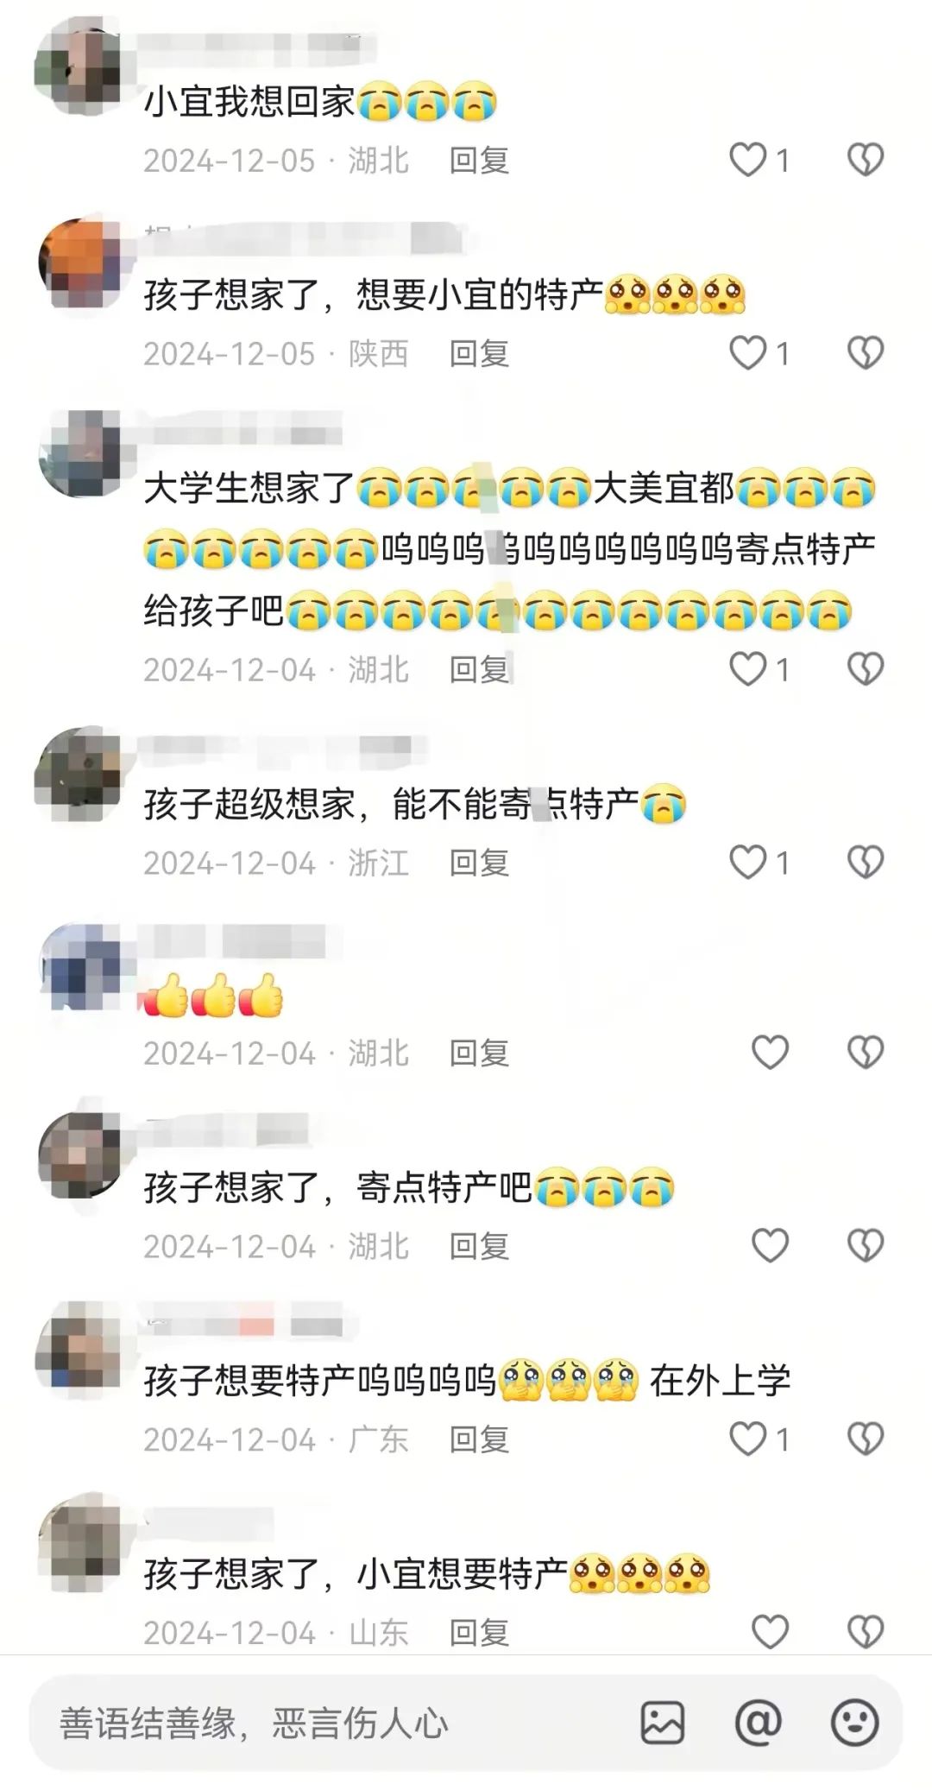Open the avatar of '孩子想要特产' commenter

click(x=79, y=1346)
